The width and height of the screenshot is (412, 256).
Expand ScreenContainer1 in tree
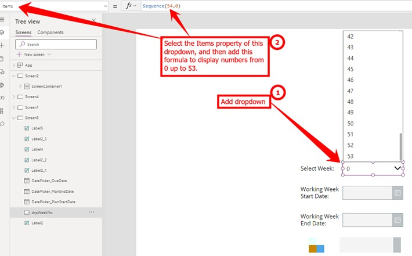[x=20, y=86]
